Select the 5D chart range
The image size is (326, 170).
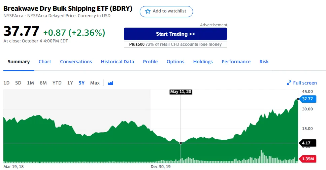(x=18, y=83)
